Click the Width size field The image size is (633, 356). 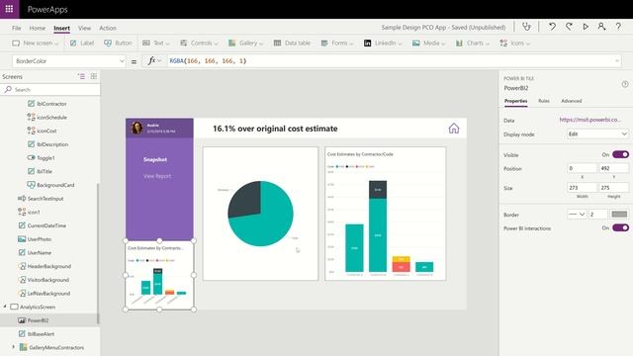pos(582,188)
